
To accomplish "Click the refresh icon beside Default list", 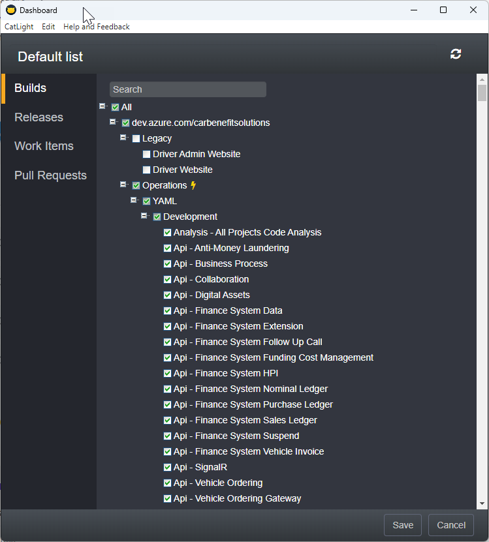I will (x=456, y=54).
